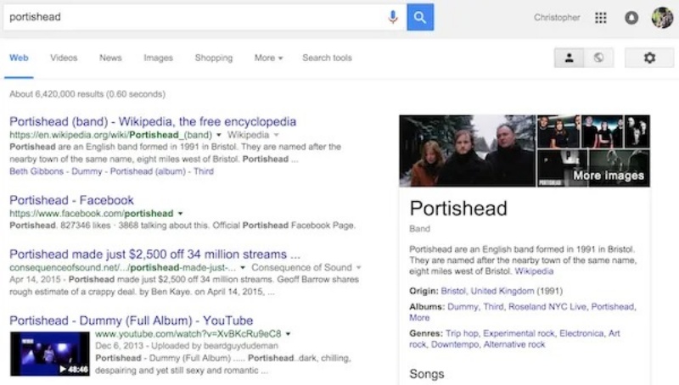Screen dimensions: 679x385
Task: Click large Portishead band photo
Action: (x=468, y=151)
